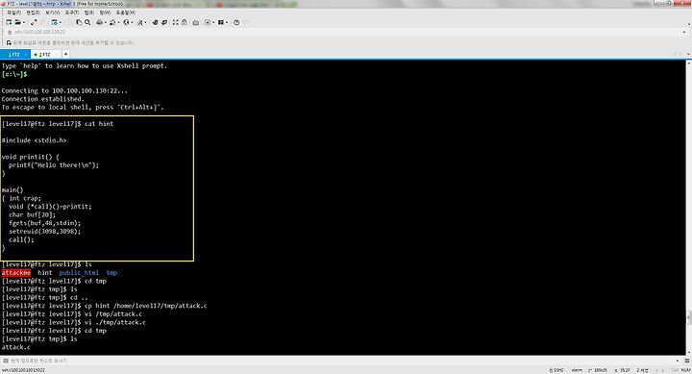This screenshot has width=692, height=374.
Task: Click the ssh address in bottom status bar
Action: [23, 370]
